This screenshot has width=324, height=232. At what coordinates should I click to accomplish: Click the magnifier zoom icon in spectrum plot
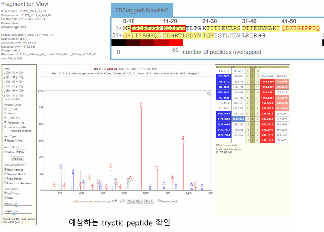[x=209, y=94]
